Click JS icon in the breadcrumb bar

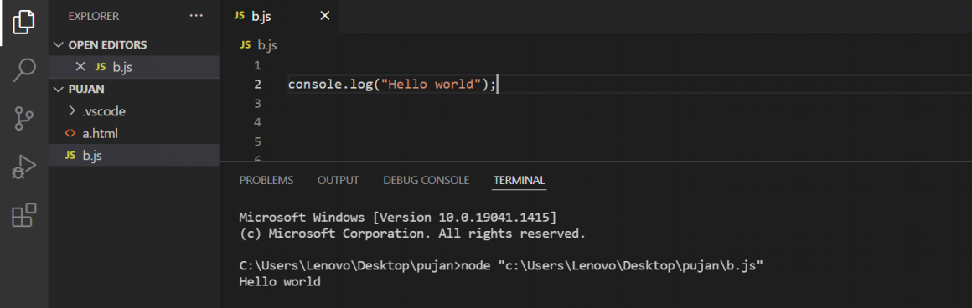coord(246,45)
